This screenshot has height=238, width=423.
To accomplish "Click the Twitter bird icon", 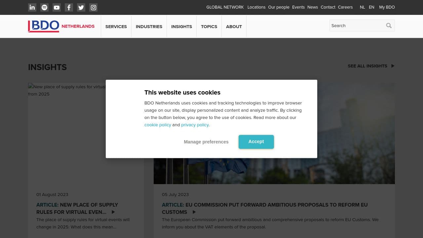I will pos(81,7).
